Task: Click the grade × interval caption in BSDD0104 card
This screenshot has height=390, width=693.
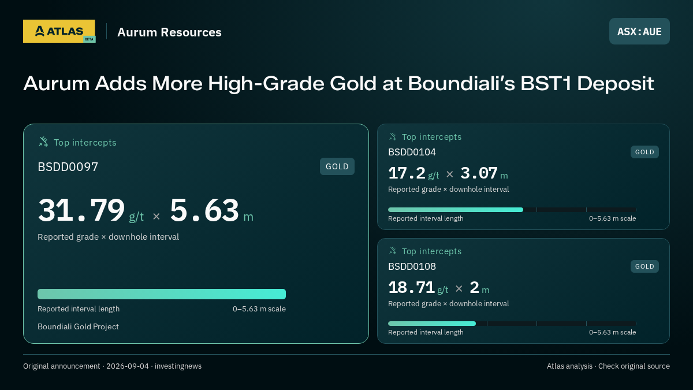Action: (448, 190)
